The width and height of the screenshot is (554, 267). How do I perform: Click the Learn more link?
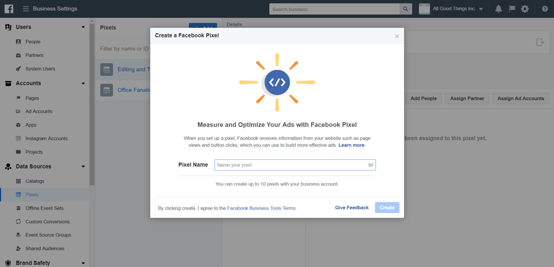[x=351, y=145]
